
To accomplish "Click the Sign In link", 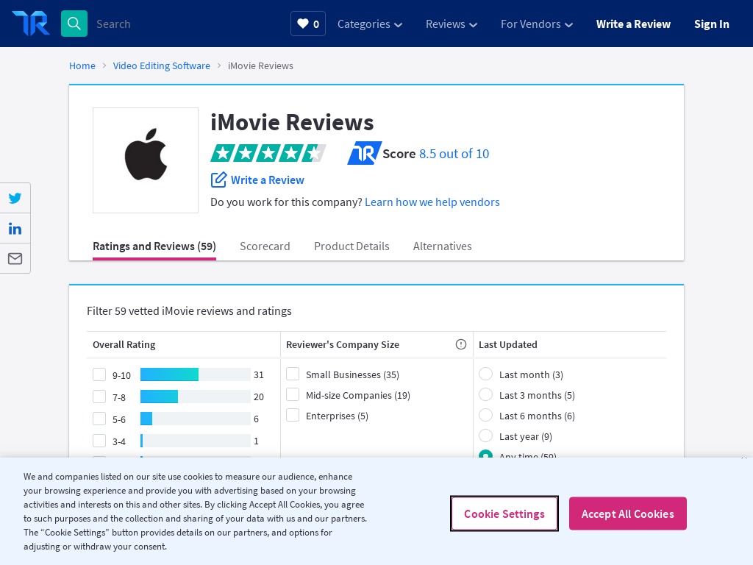I will coord(712,24).
